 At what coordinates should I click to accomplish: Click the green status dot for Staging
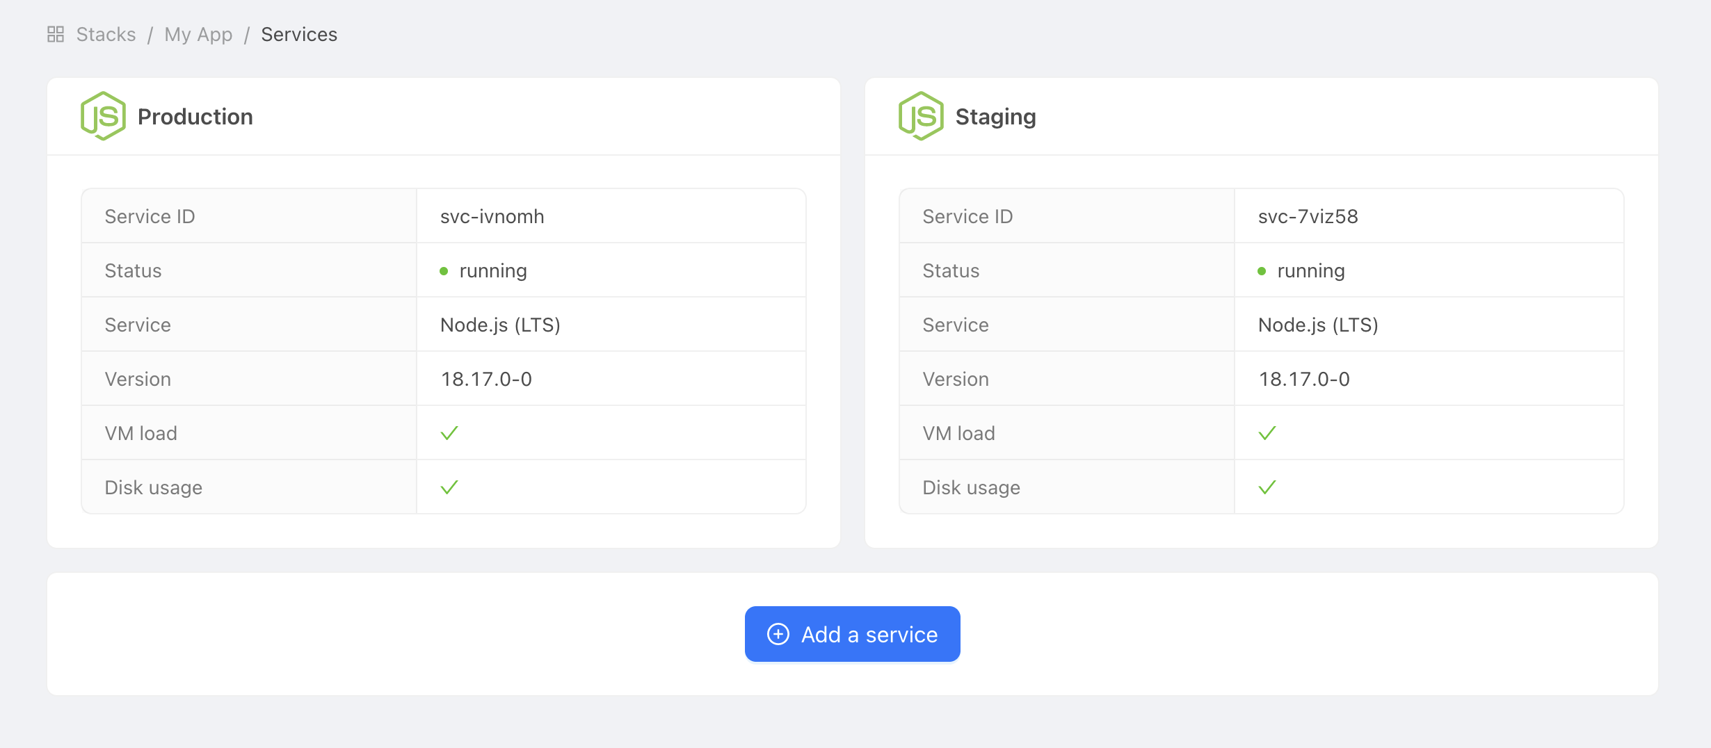point(1262,271)
